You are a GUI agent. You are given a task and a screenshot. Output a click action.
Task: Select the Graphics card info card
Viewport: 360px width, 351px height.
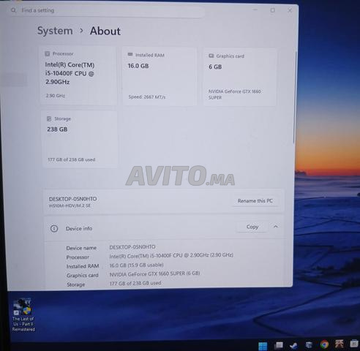(x=240, y=77)
